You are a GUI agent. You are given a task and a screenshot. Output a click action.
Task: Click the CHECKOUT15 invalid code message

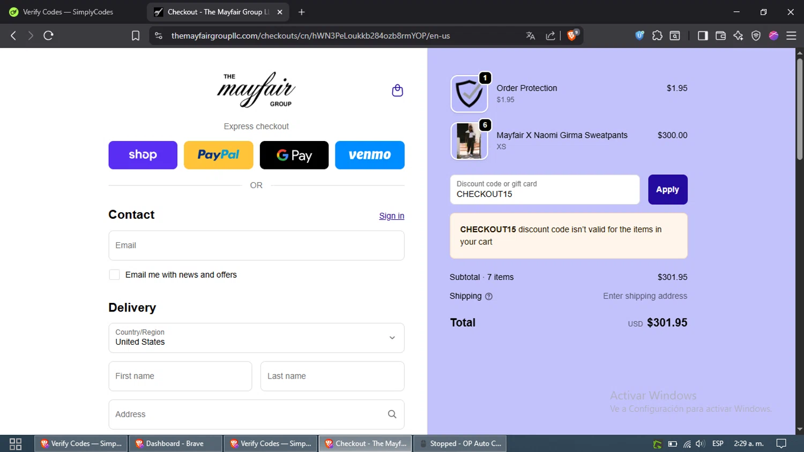click(x=569, y=236)
